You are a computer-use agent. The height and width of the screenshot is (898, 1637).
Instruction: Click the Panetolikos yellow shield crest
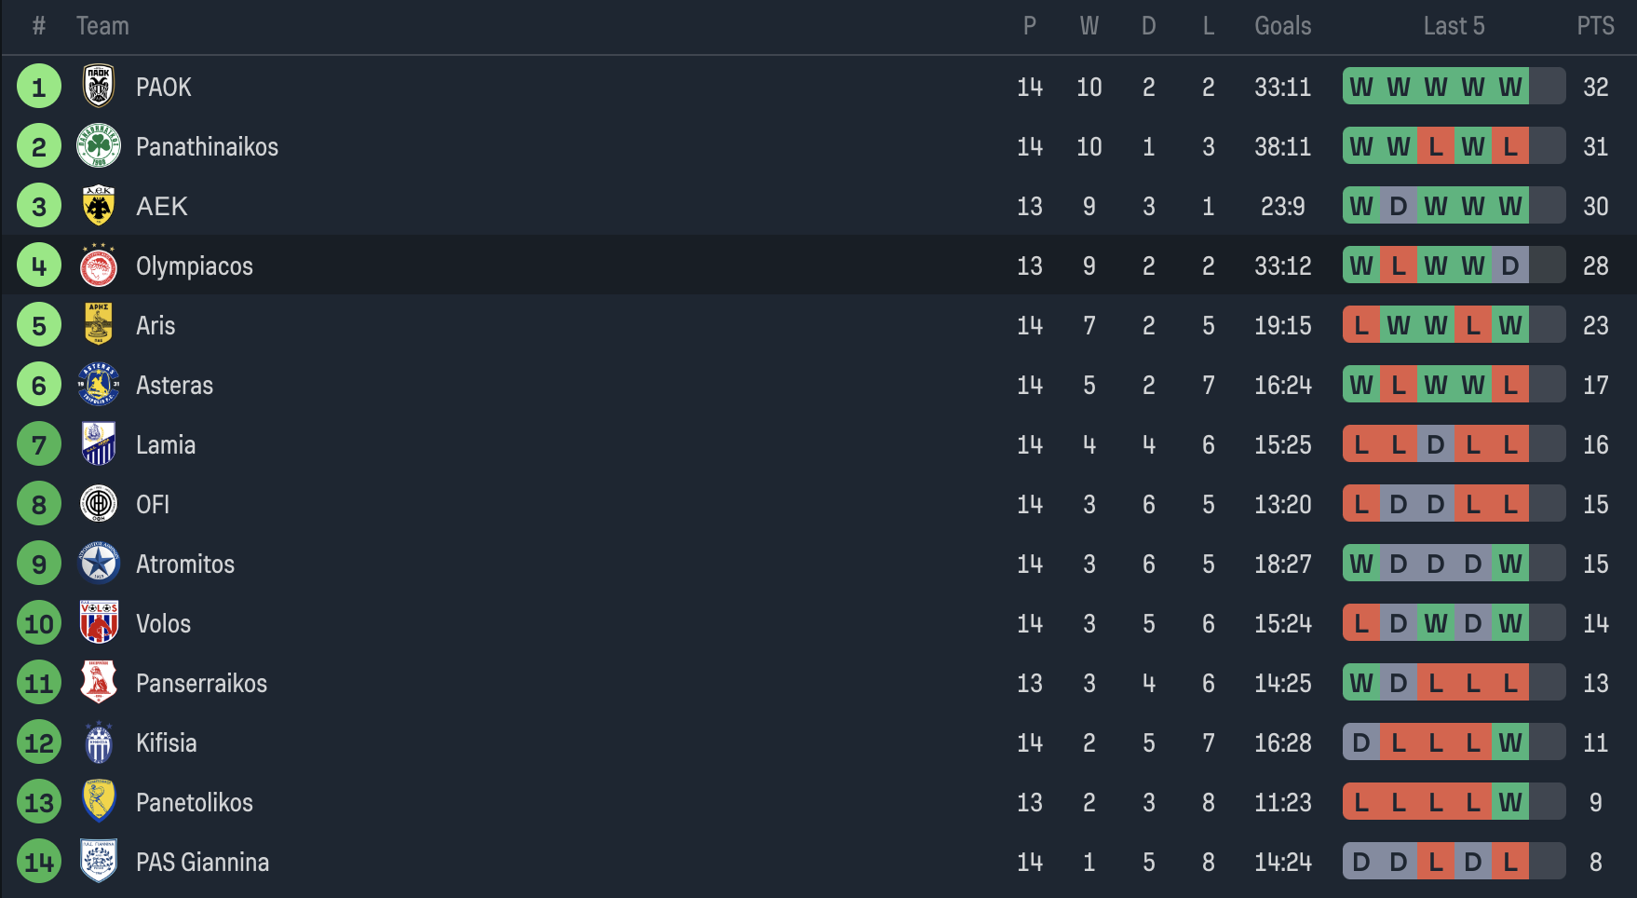pos(99,802)
